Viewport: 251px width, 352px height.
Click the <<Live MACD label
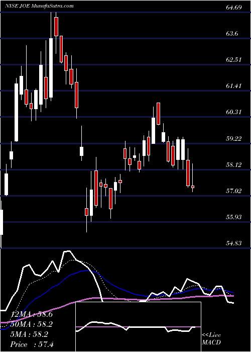(211, 339)
